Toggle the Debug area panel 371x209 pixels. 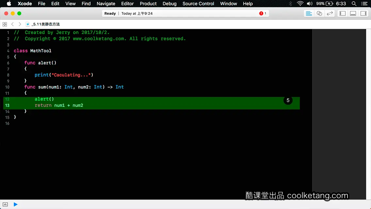[353, 13]
